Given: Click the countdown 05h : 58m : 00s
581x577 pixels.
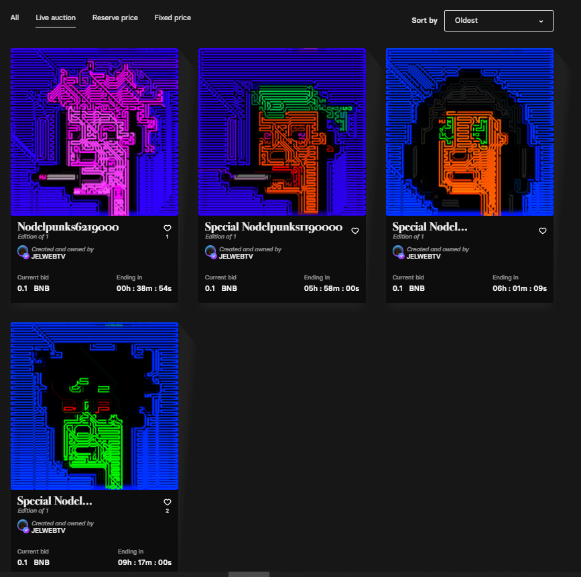Looking at the screenshot, I should point(332,288).
